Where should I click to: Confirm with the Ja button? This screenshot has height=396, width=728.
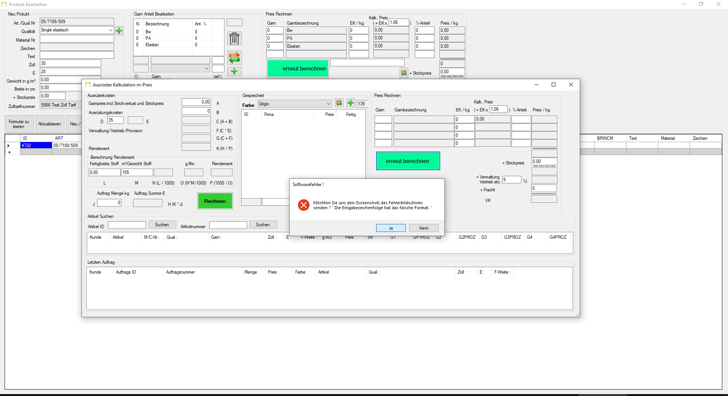[x=391, y=228]
